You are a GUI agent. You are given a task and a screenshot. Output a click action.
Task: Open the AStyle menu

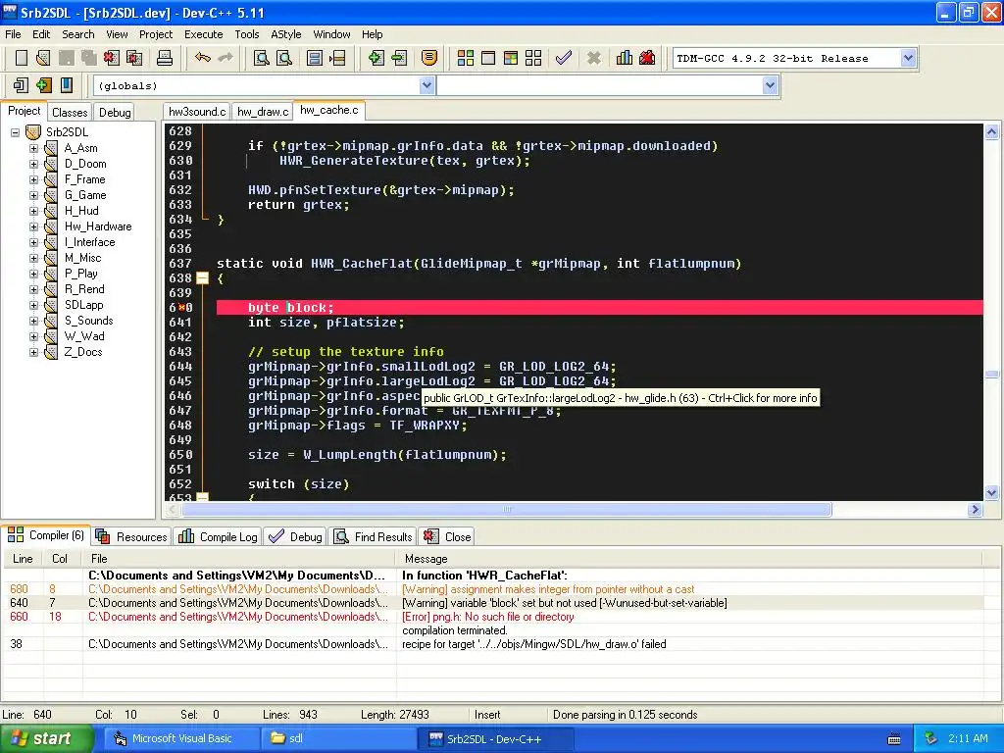(285, 34)
